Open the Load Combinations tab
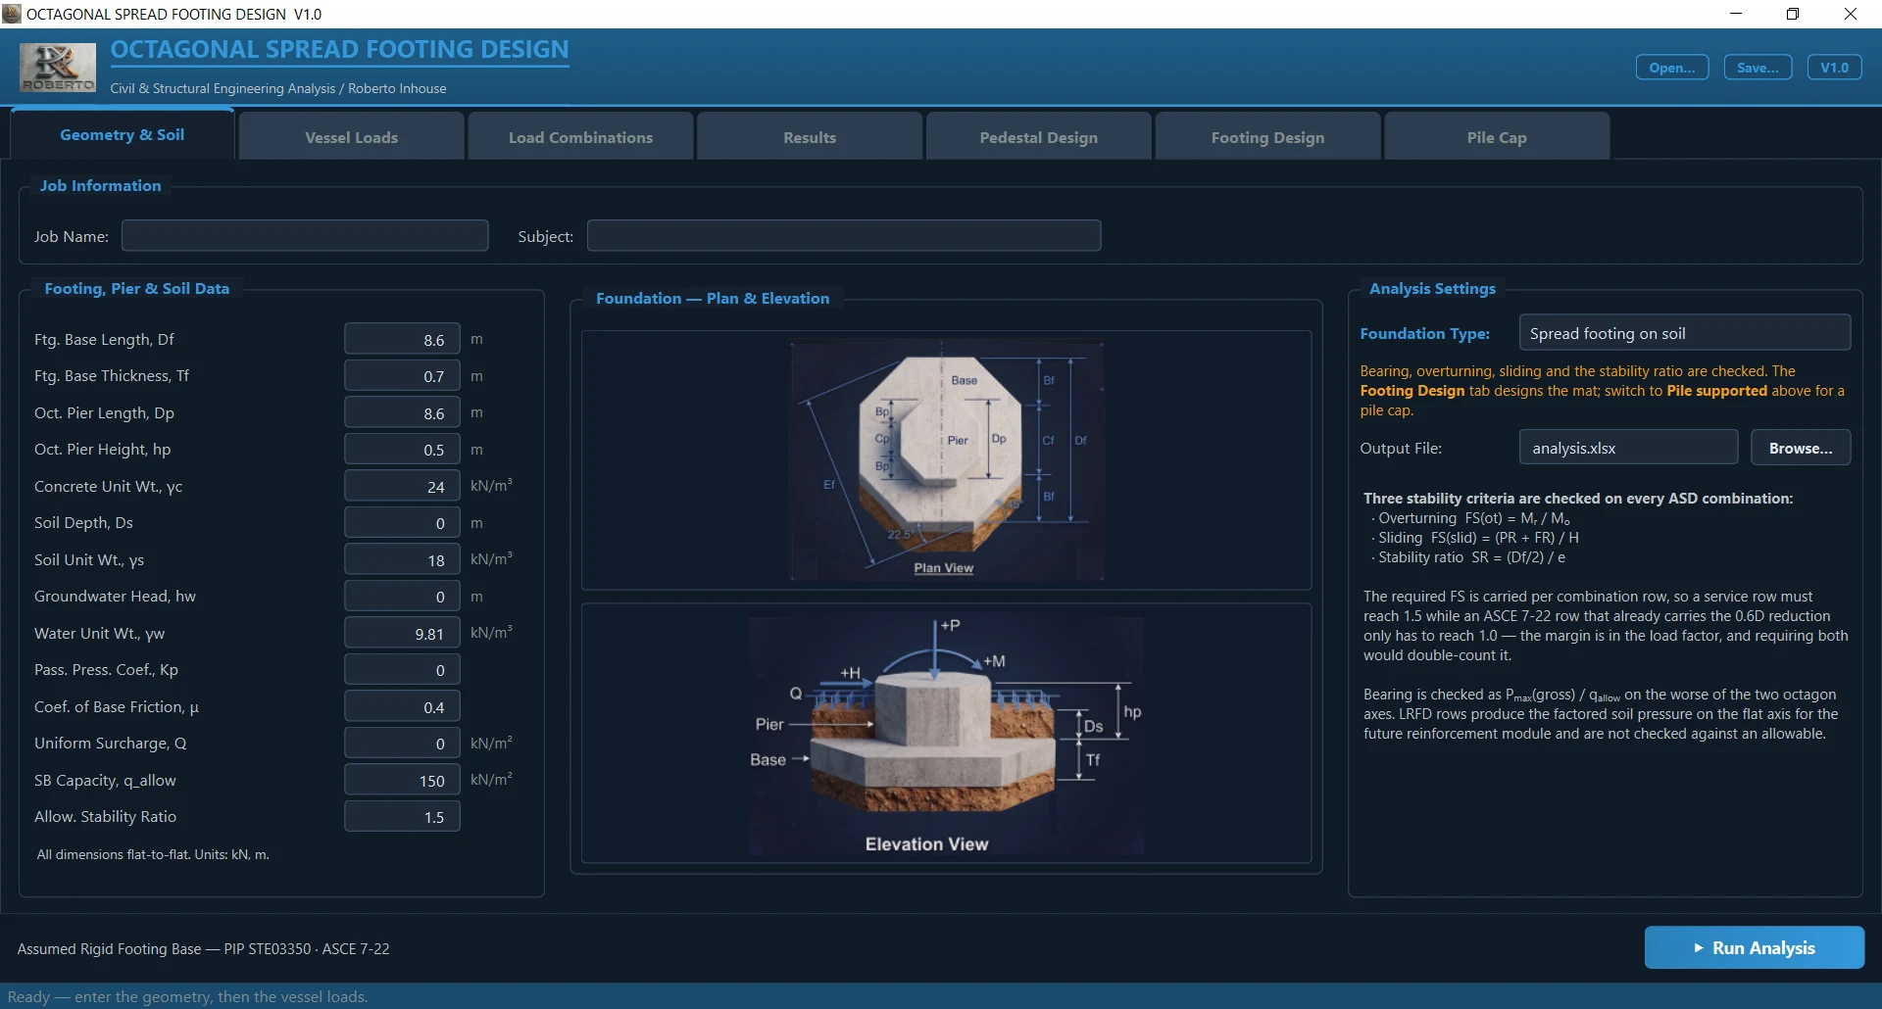This screenshot has height=1009, width=1882. pyautogui.click(x=580, y=137)
